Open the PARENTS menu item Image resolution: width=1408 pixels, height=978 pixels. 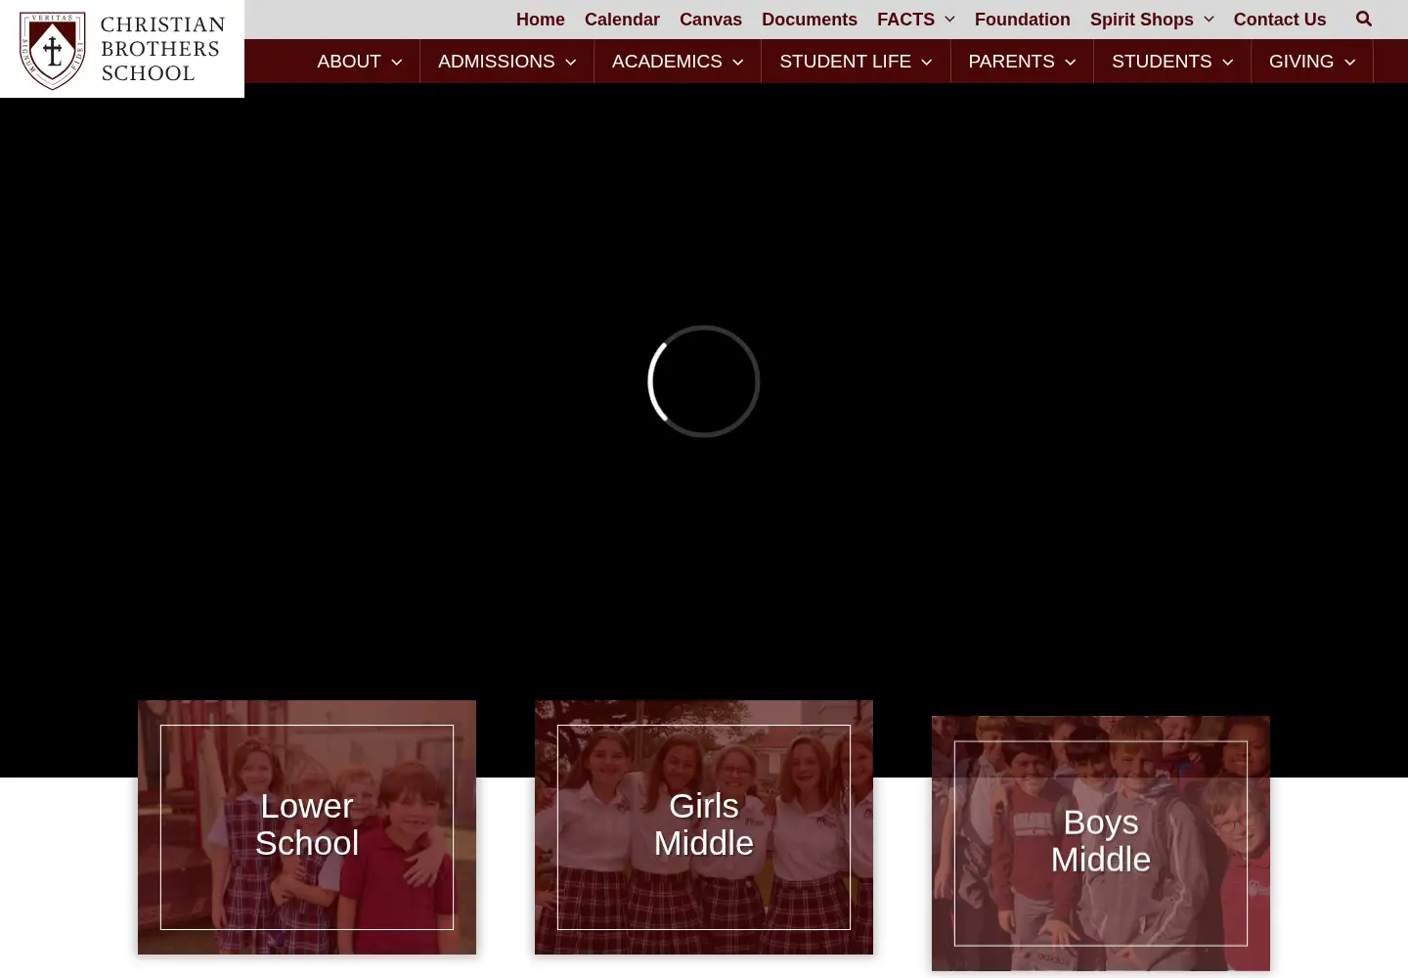click(1011, 62)
